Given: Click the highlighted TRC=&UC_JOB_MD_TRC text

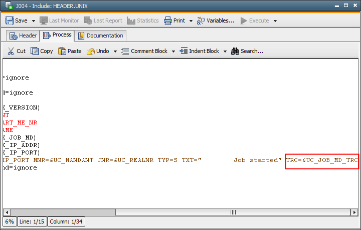Looking at the screenshot, I should (x=322, y=160).
